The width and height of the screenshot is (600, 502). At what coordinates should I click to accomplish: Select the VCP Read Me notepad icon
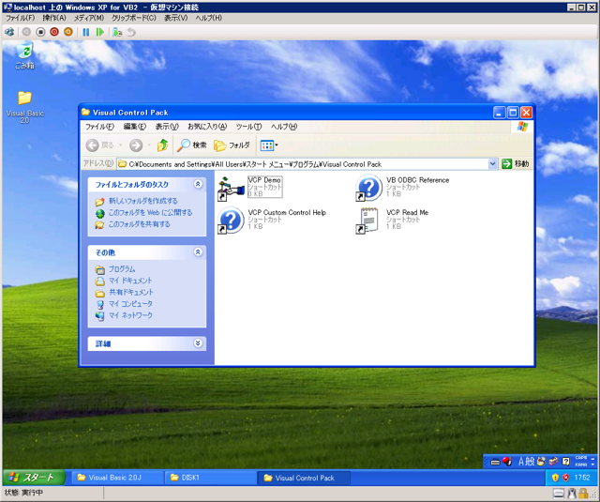367,221
